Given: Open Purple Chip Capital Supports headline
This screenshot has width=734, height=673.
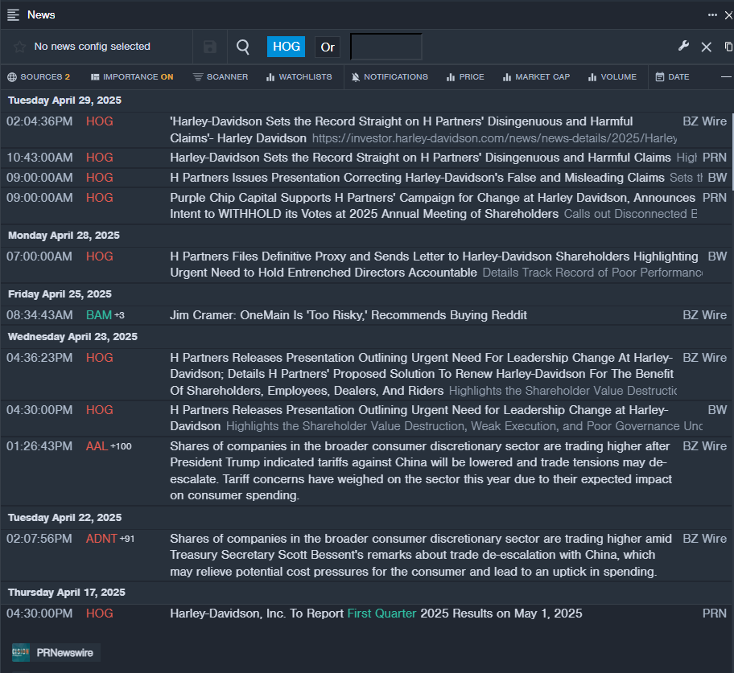Looking at the screenshot, I should pos(432,206).
